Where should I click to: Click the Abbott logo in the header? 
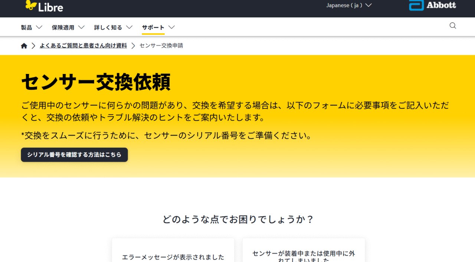point(432,5)
